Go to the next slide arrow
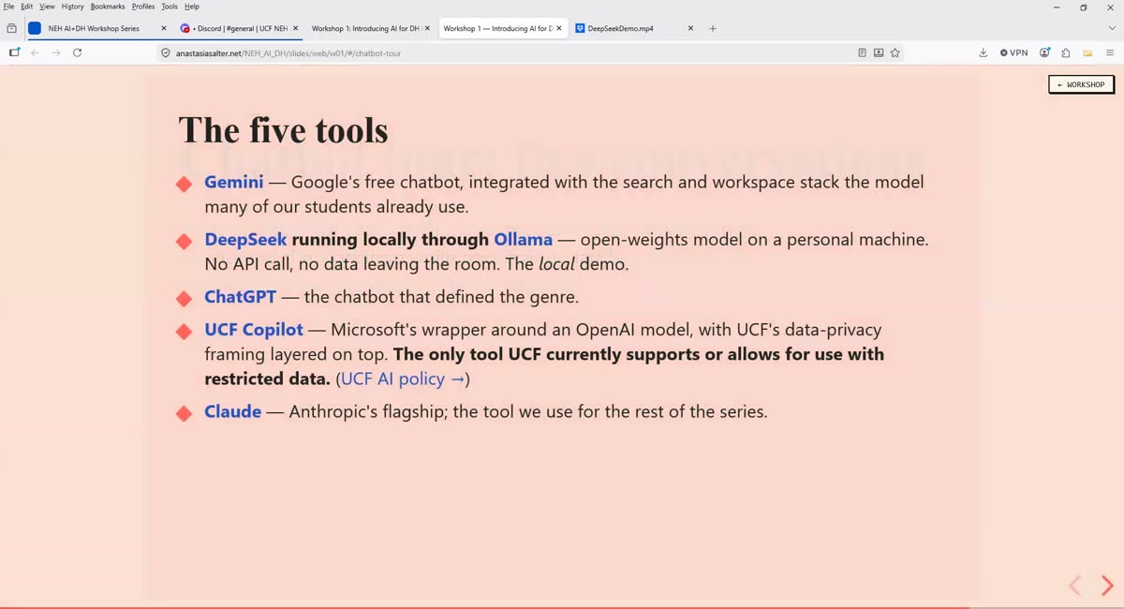1124x609 pixels. [x=1107, y=586]
